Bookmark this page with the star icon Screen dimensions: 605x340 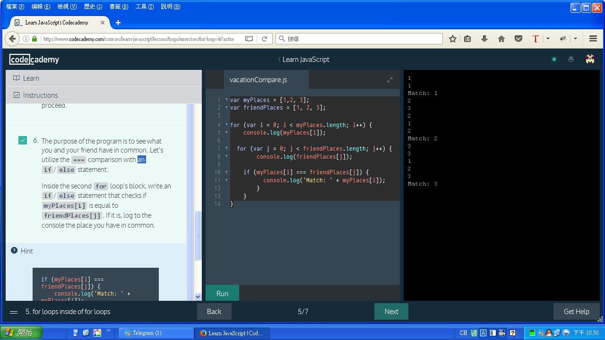coord(453,39)
